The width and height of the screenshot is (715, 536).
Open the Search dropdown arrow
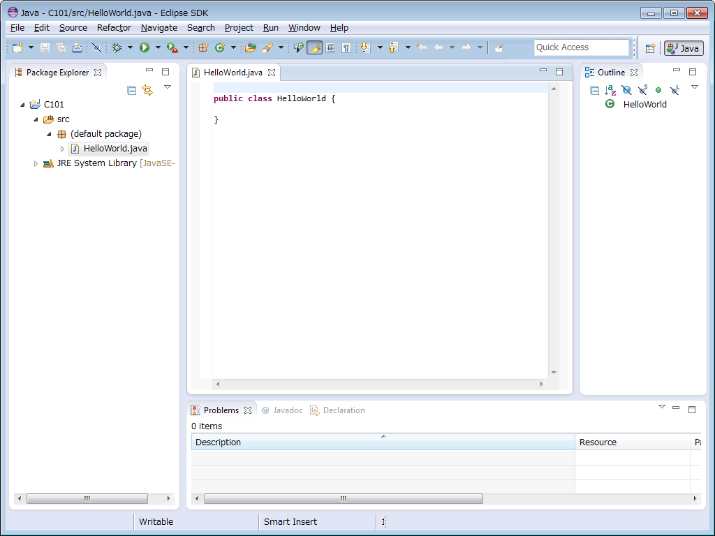(x=281, y=47)
